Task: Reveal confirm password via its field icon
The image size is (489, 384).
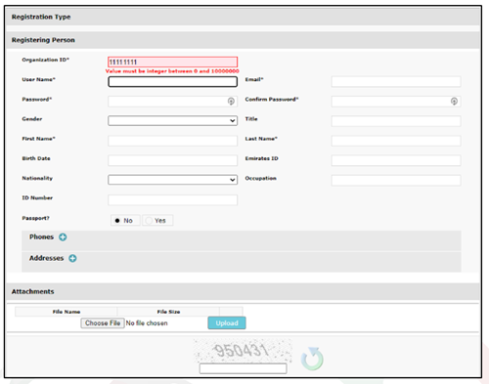Action: tap(454, 102)
